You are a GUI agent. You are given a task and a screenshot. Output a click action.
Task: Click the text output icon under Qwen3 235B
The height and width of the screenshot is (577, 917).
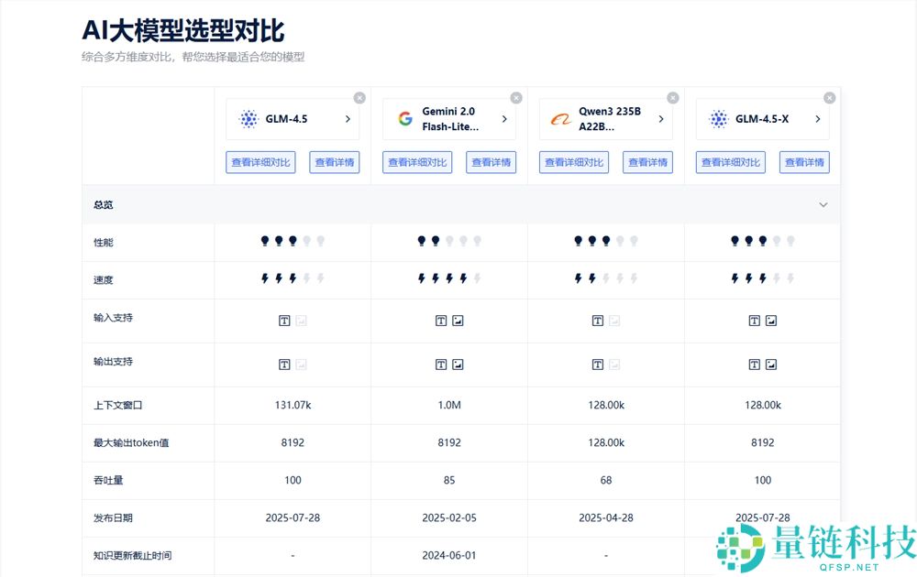pos(598,364)
